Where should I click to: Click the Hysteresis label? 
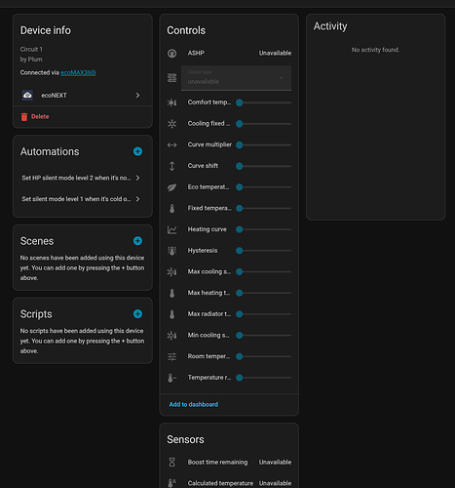tap(203, 251)
